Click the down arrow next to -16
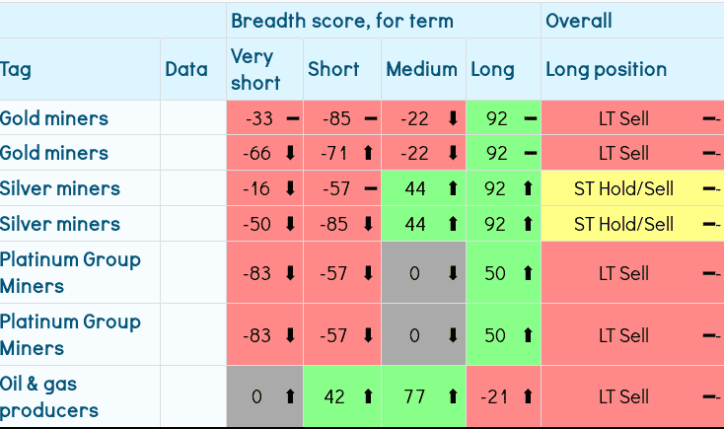The width and height of the screenshot is (724, 429). coord(291,189)
